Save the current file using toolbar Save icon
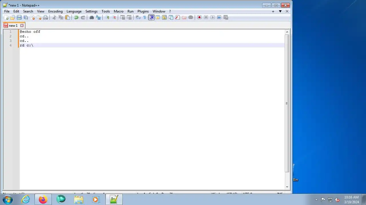This screenshot has width=366, height=205. coord(19,17)
